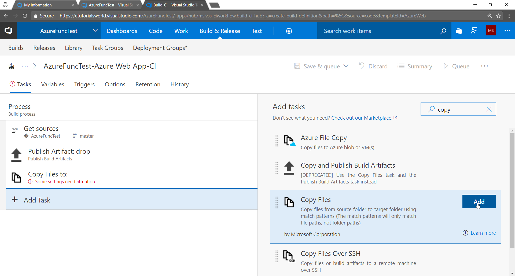Click the plus icon beside Add Task
515x276 pixels.
pos(15,199)
